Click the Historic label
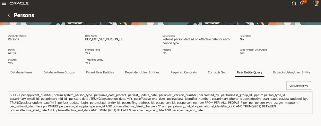Image resolution: width=321 pixels, height=126 pixels. pyautogui.click(x=167, y=50)
